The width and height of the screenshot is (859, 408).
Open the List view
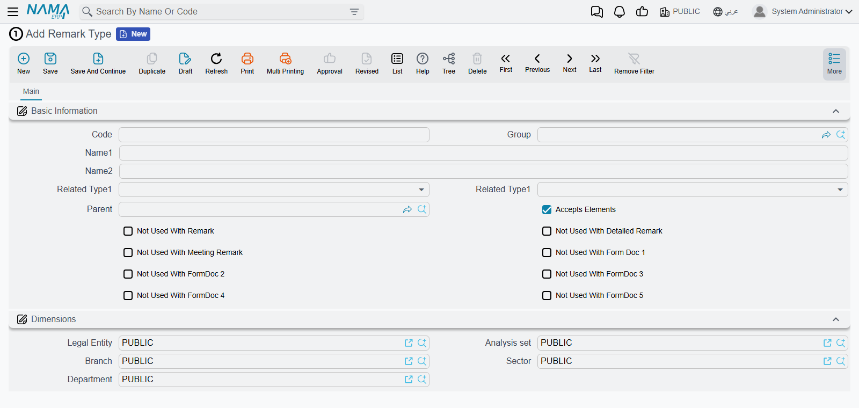point(397,59)
